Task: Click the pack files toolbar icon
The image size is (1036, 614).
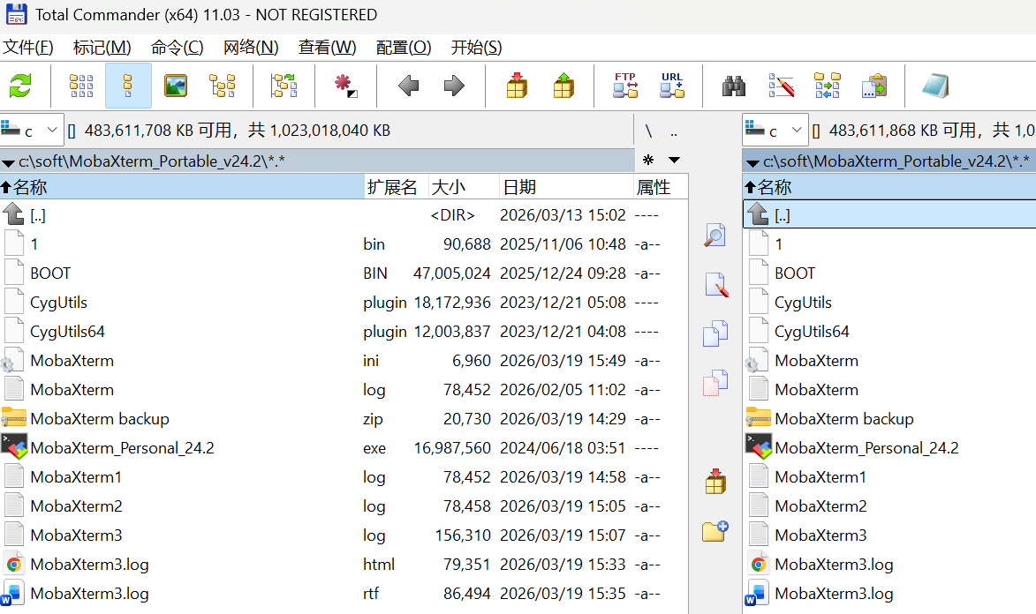Action: point(517,86)
